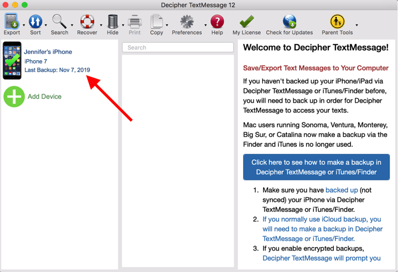Click the Hide trash can icon
The image size is (398, 272).
tap(113, 22)
